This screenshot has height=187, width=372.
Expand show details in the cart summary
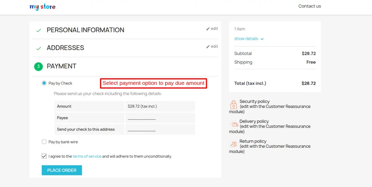(x=246, y=39)
